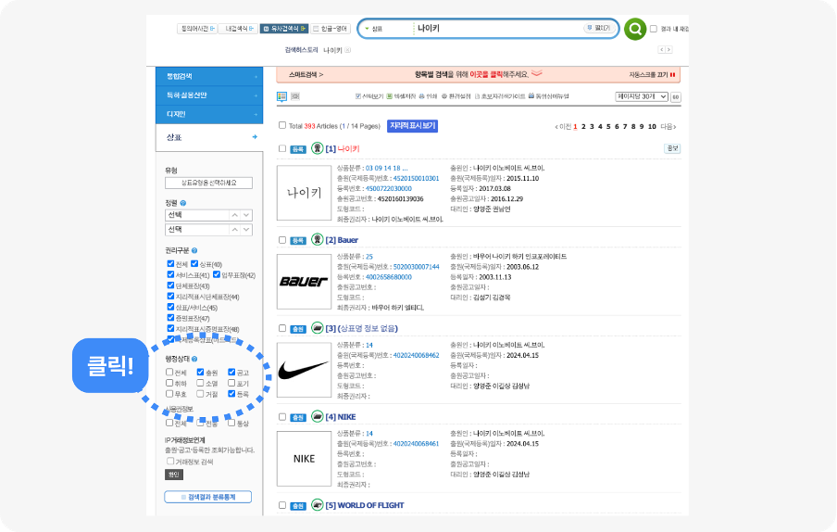Uncheck 등록 under 행정상태
This screenshot has width=837, height=532.
click(231, 394)
